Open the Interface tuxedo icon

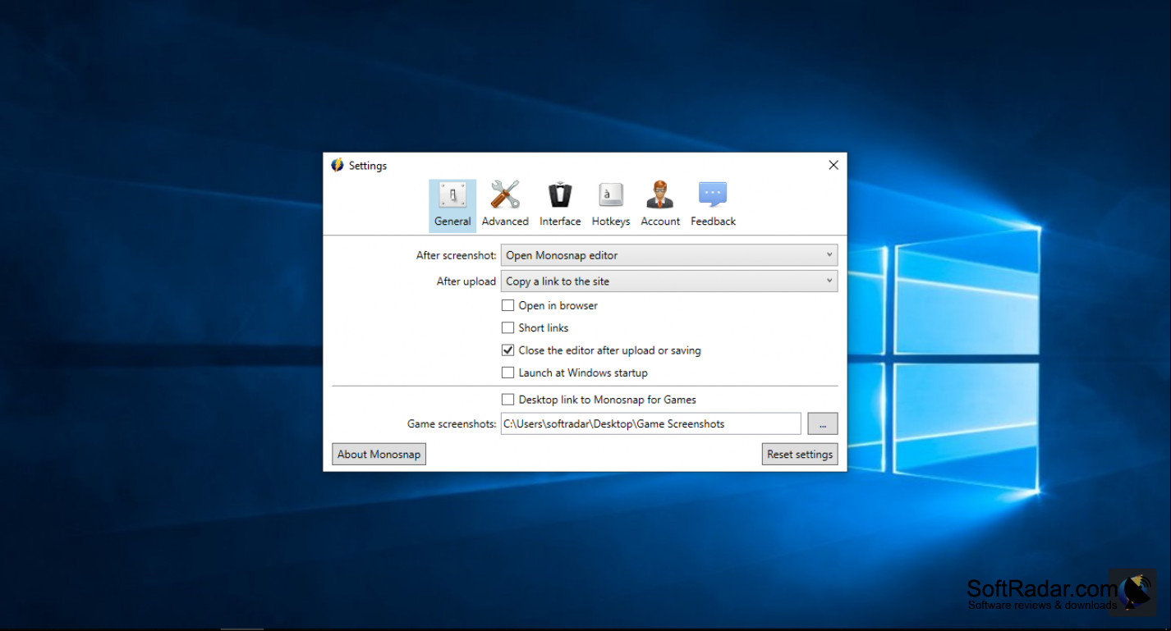(560, 195)
